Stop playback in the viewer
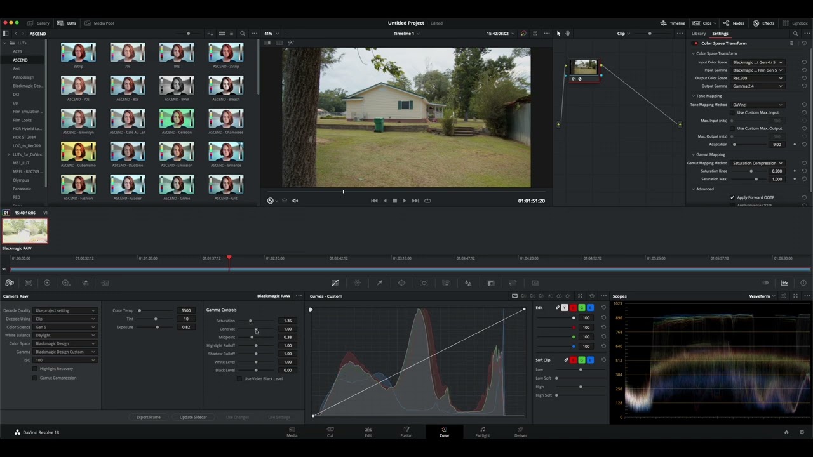This screenshot has height=457, width=813. point(394,201)
